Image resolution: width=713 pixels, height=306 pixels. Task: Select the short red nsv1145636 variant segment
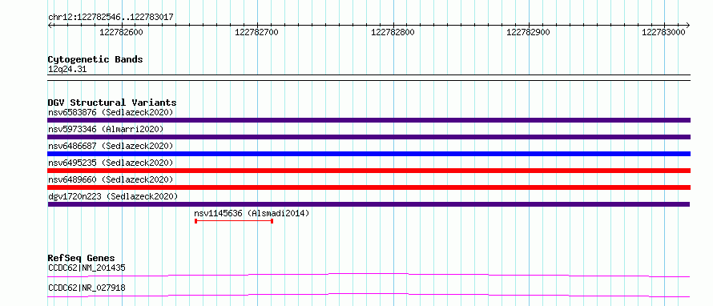(234, 221)
